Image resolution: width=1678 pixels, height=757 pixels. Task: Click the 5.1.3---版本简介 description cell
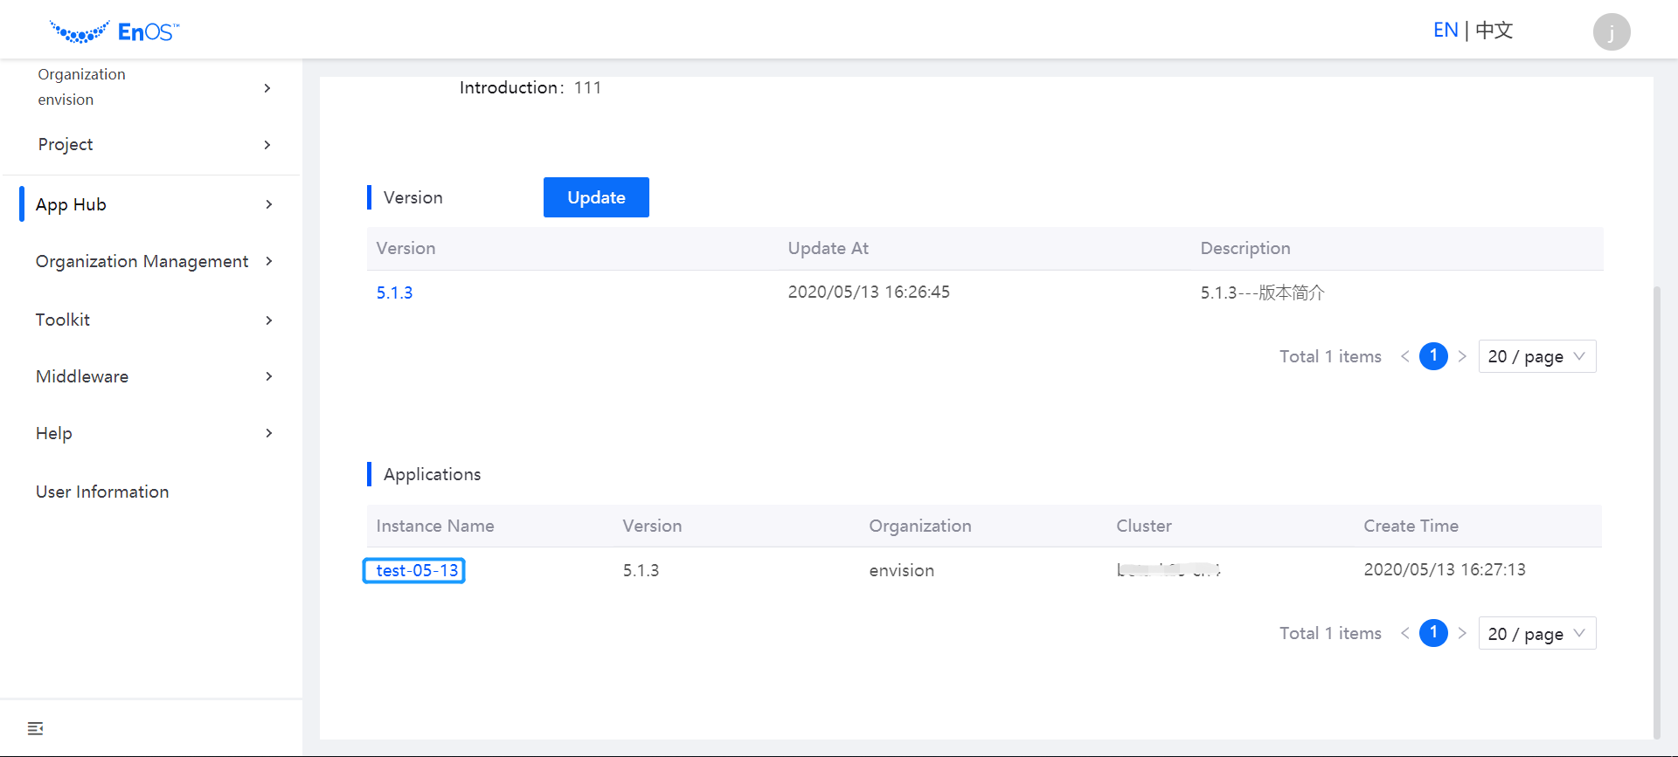pos(1262,292)
